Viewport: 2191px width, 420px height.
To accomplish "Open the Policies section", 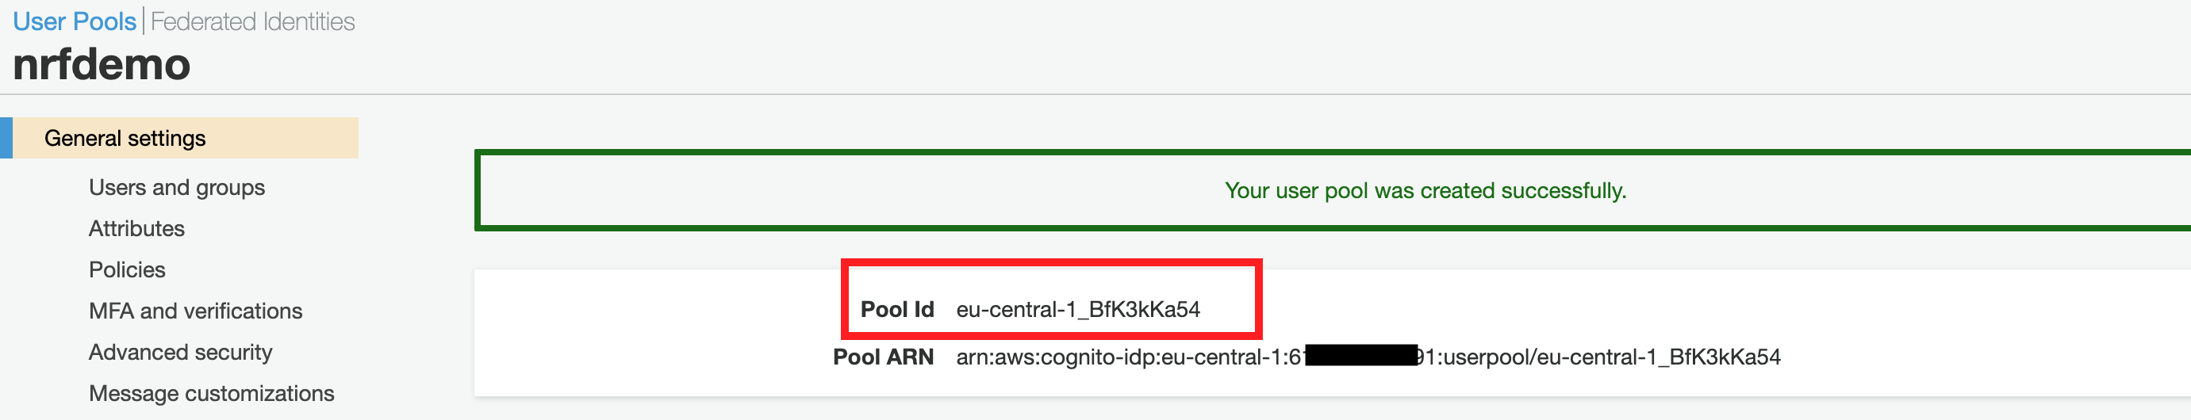I will coord(128,269).
